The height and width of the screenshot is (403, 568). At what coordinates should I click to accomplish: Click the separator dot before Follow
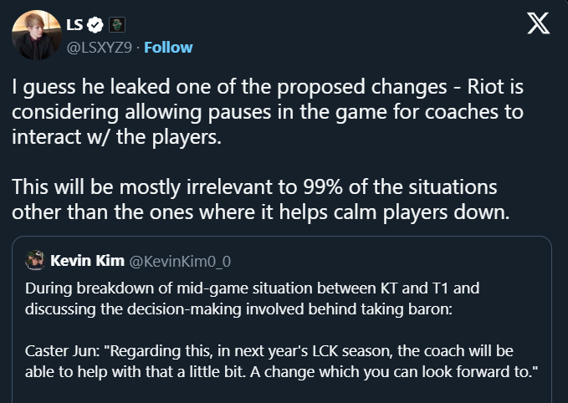tap(138, 47)
